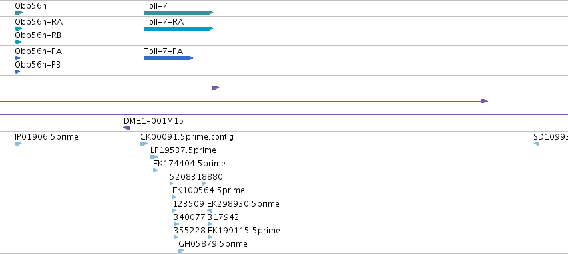The height and width of the screenshot is (254, 568).
Task: Select the Obp56h-RB transcript arrow
Action: click(x=18, y=42)
